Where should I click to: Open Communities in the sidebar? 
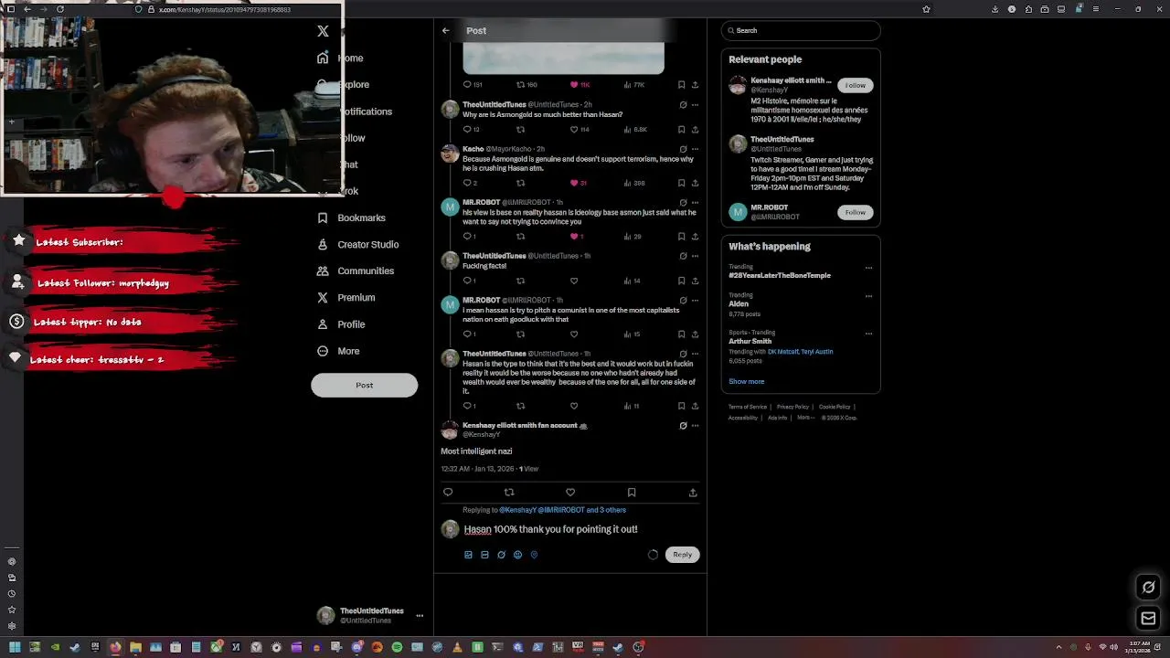click(355, 271)
